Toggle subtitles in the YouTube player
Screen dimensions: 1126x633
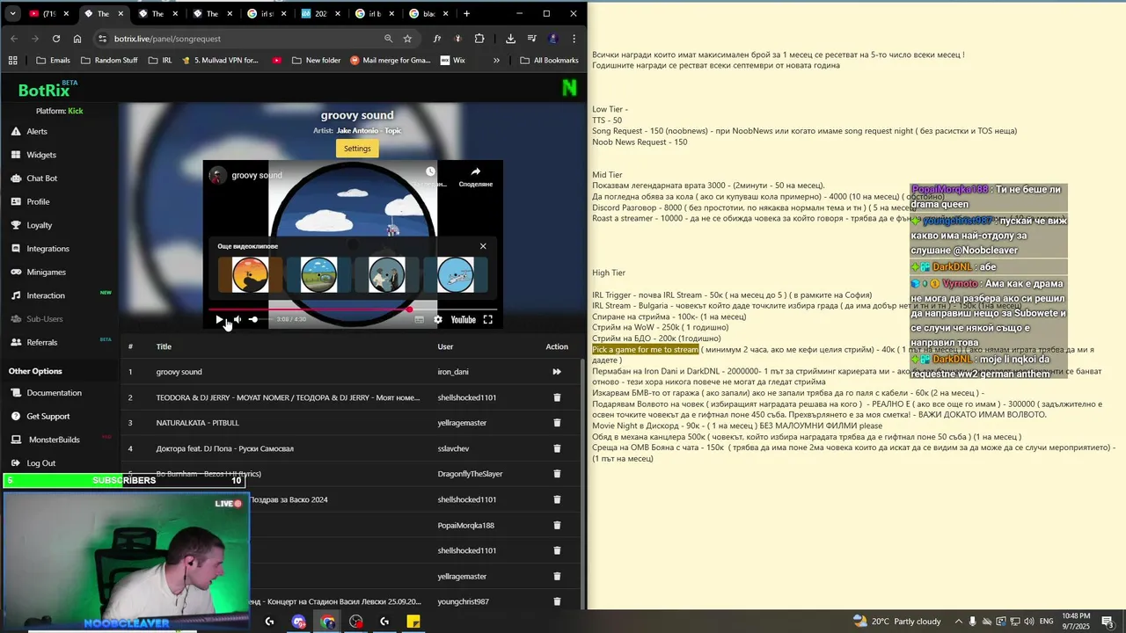(420, 319)
